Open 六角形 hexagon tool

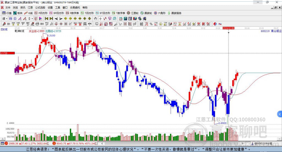tap(160, 13)
